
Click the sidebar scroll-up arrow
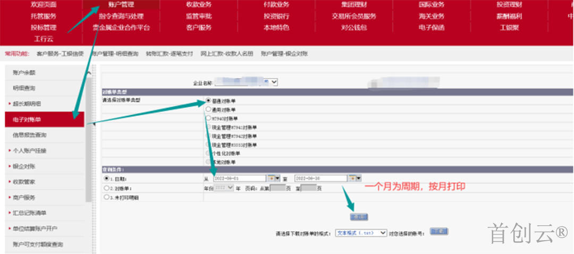(x=89, y=73)
